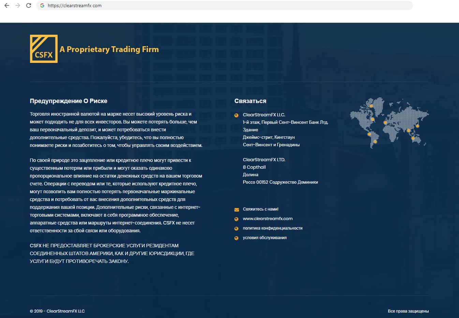Viewport: 459px width, 318px height.
Task: Open политика конфиденциальности link
Action: tap(272, 228)
